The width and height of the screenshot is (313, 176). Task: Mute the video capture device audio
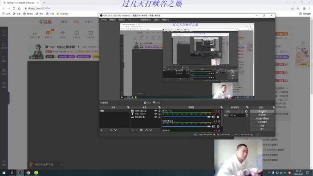click(x=213, y=126)
